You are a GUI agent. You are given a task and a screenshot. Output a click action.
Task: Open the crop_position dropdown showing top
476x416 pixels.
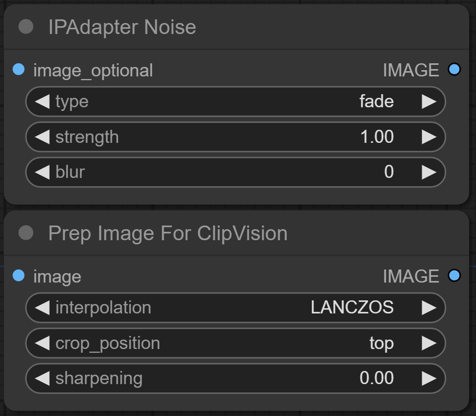[x=235, y=343]
